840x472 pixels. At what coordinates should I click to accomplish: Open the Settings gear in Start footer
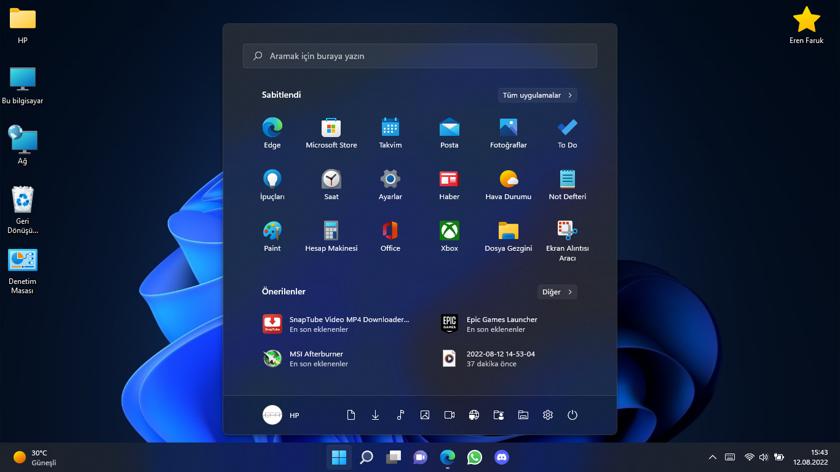tap(548, 415)
